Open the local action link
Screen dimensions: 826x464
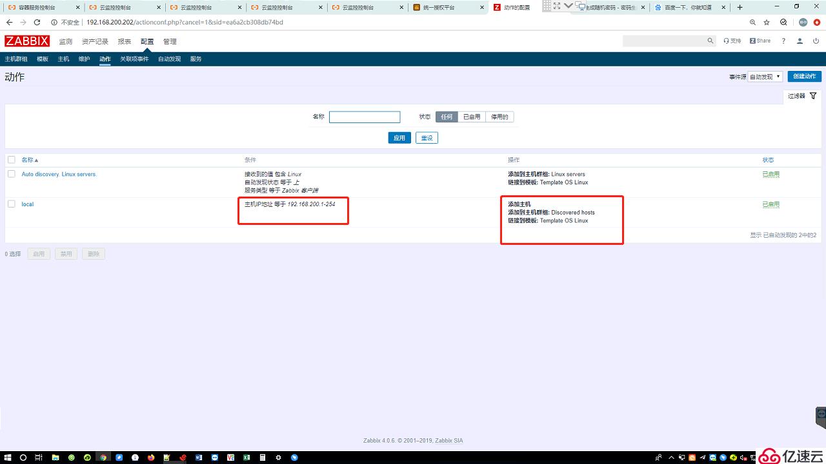27,204
